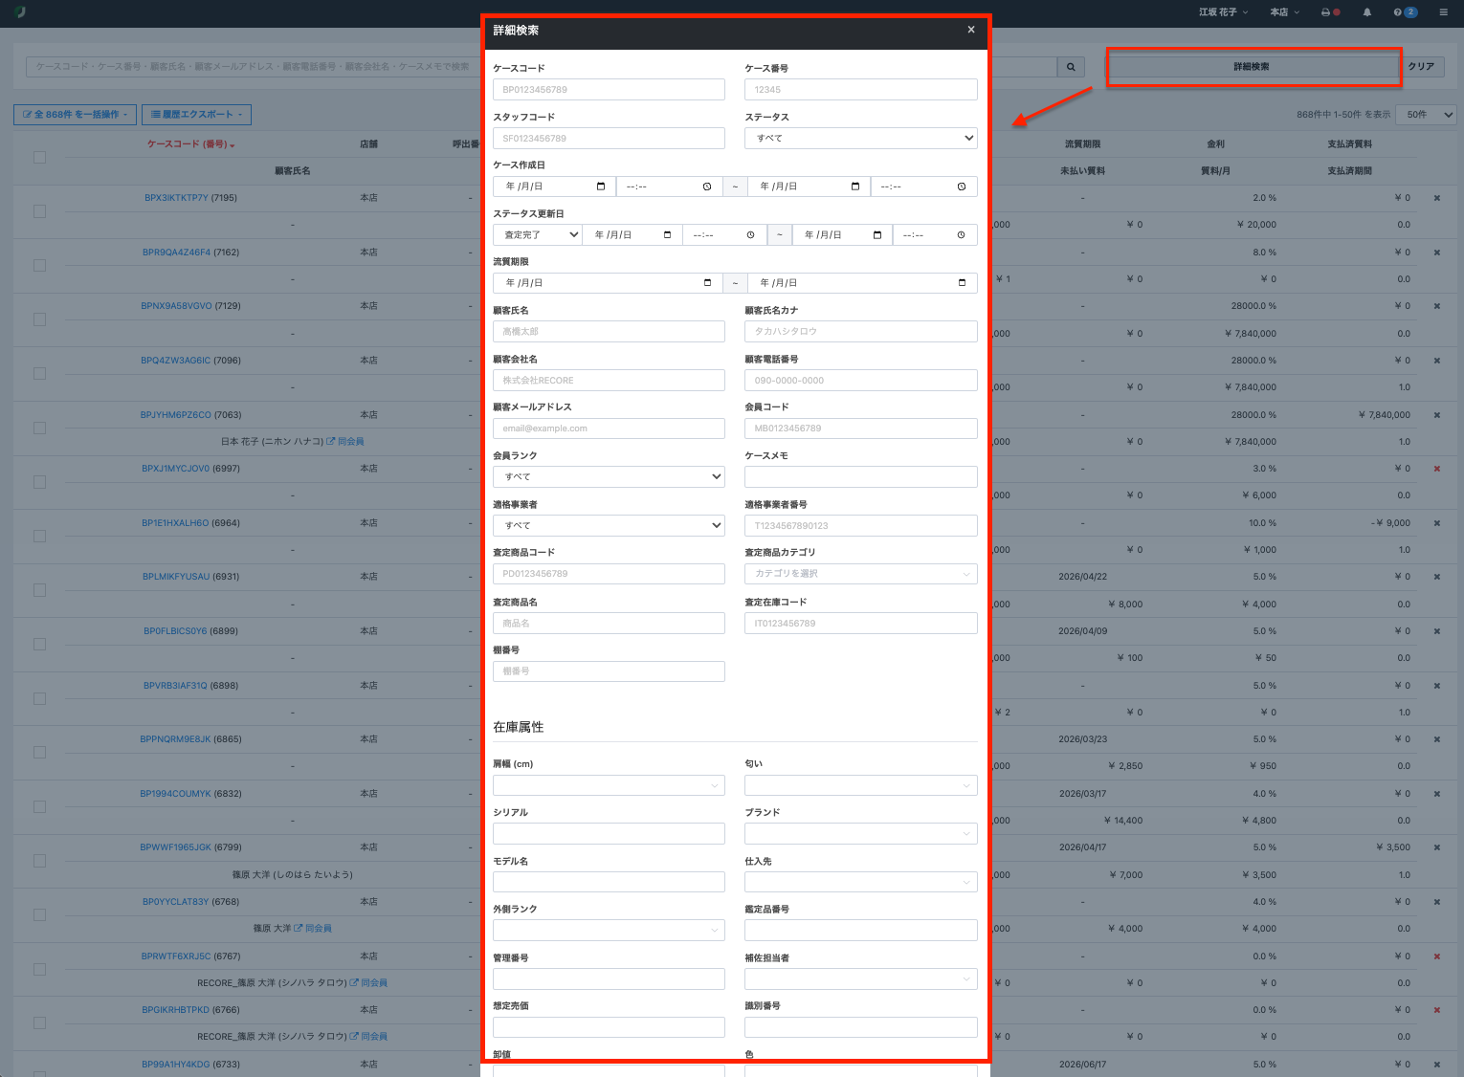Screen dimensions: 1464x1077
Task: Open the 適格事業者 dropdown
Action: (609, 525)
